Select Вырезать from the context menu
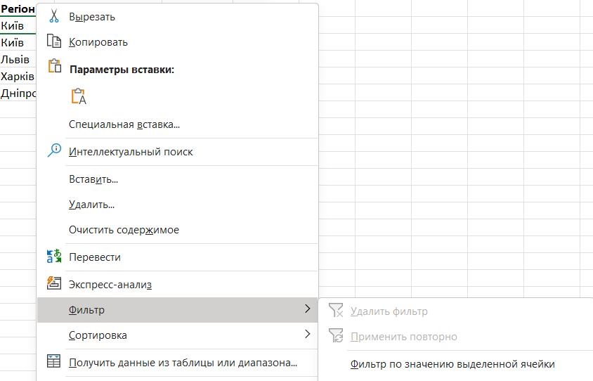The image size is (593, 381). tap(177, 17)
